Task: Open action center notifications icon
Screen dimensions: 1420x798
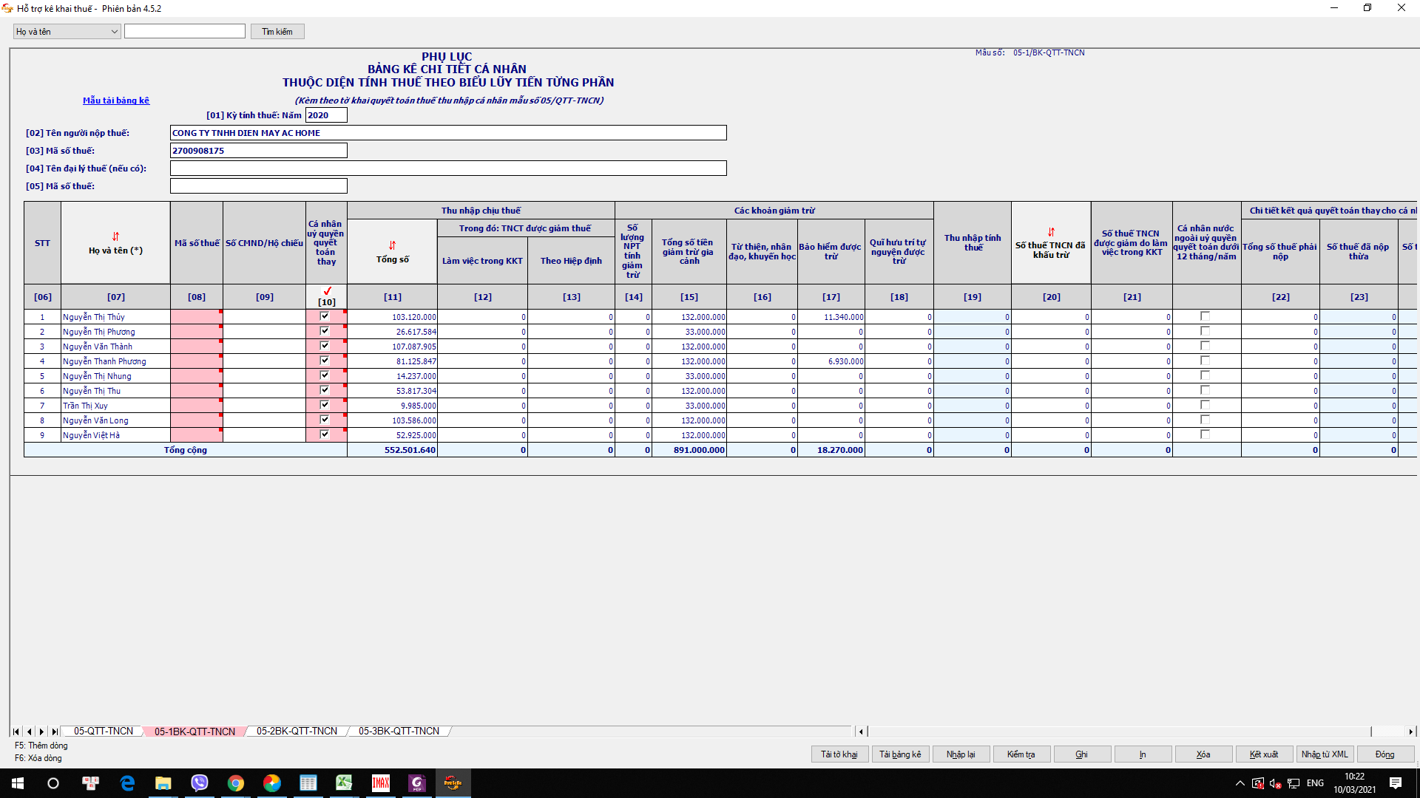Action: [1396, 783]
